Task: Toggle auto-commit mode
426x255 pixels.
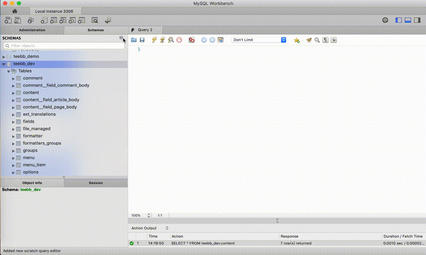Action: [x=220, y=40]
